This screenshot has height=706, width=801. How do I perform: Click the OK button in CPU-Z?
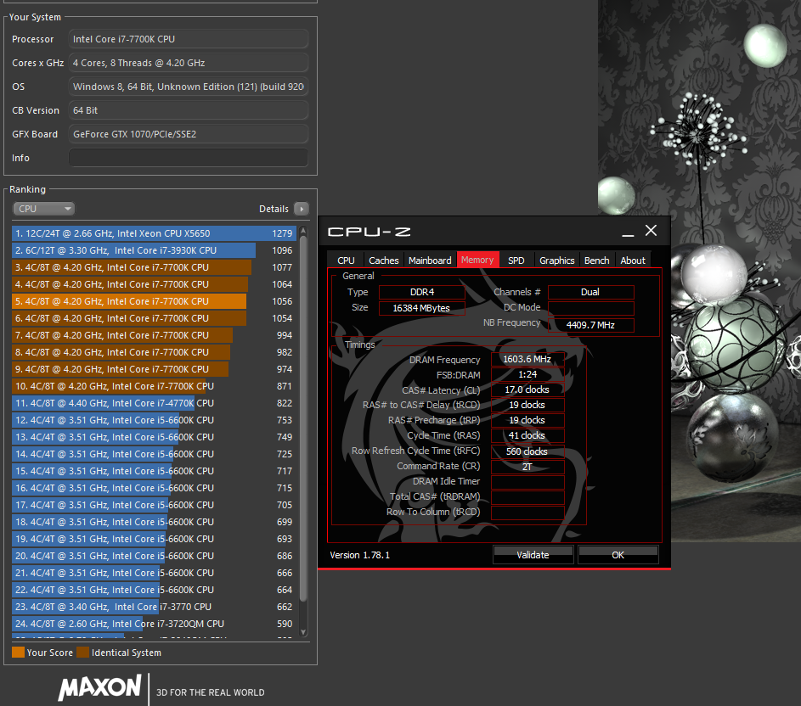pos(618,555)
